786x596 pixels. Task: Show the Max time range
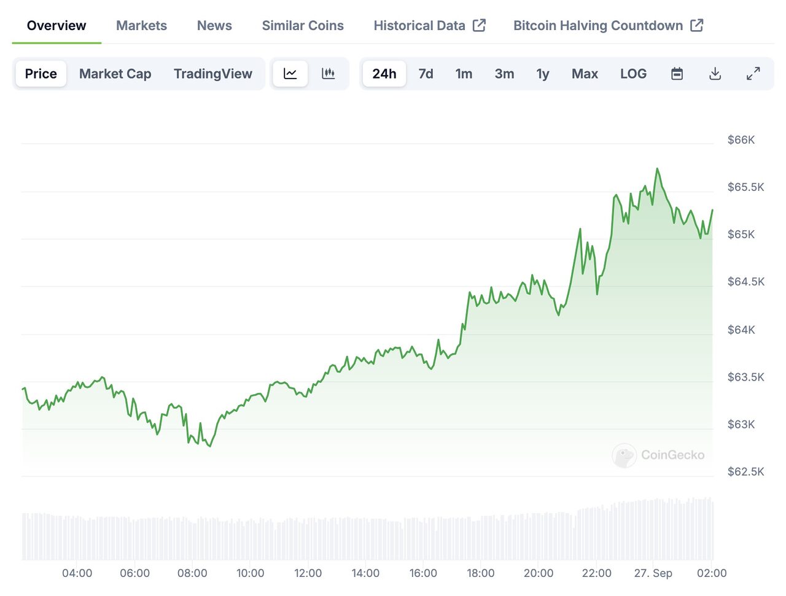[x=585, y=74]
